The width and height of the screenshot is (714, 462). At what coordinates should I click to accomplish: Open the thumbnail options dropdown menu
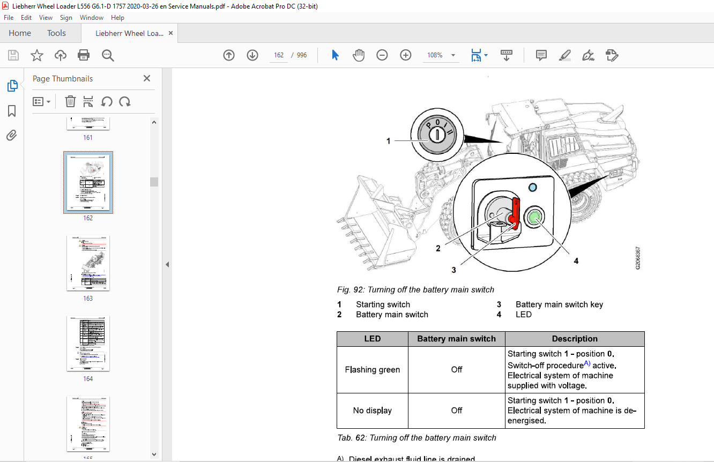[x=42, y=101]
